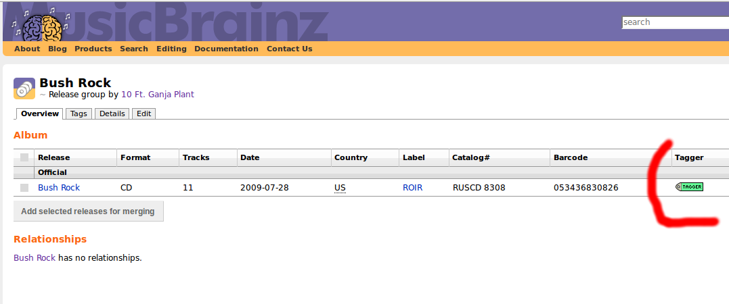Open the About menu
The width and height of the screenshot is (729, 304).
tap(27, 49)
